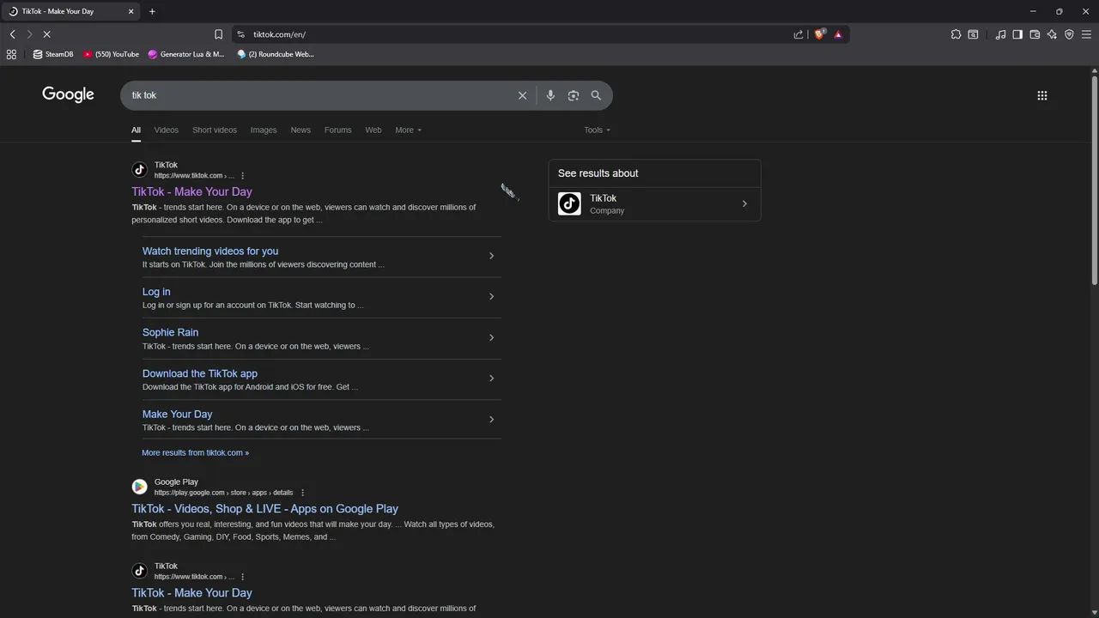Select the All results tab

tap(136, 130)
